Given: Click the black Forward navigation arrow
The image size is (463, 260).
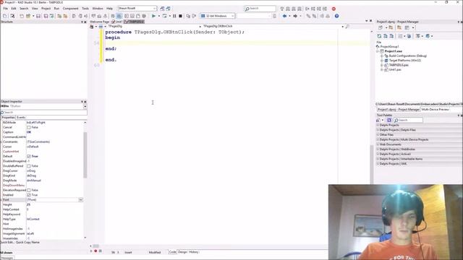Looking at the screenshot, I should 295,16.
